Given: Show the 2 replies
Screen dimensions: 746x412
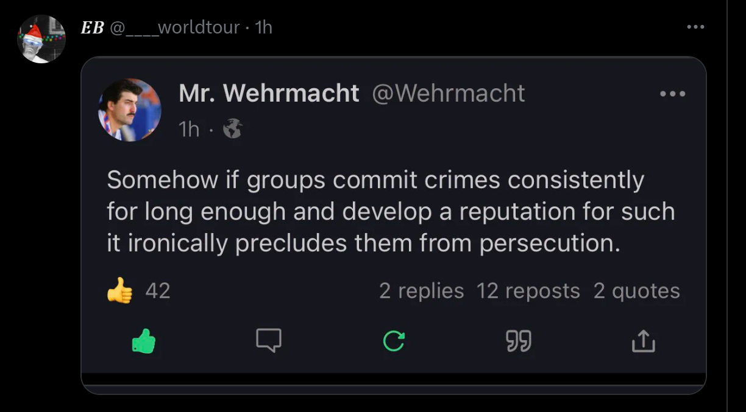Looking at the screenshot, I should click(x=421, y=291).
